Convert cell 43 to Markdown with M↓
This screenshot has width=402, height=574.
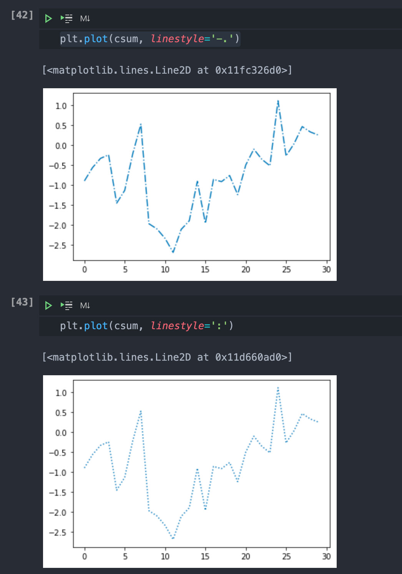pyautogui.click(x=85, y=305)
